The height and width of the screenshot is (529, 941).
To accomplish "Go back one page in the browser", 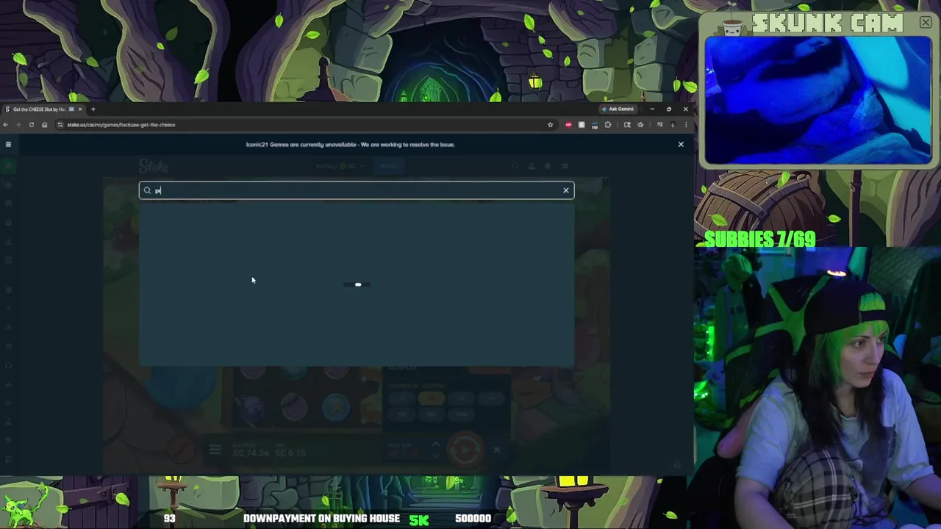I will (6, 124).
